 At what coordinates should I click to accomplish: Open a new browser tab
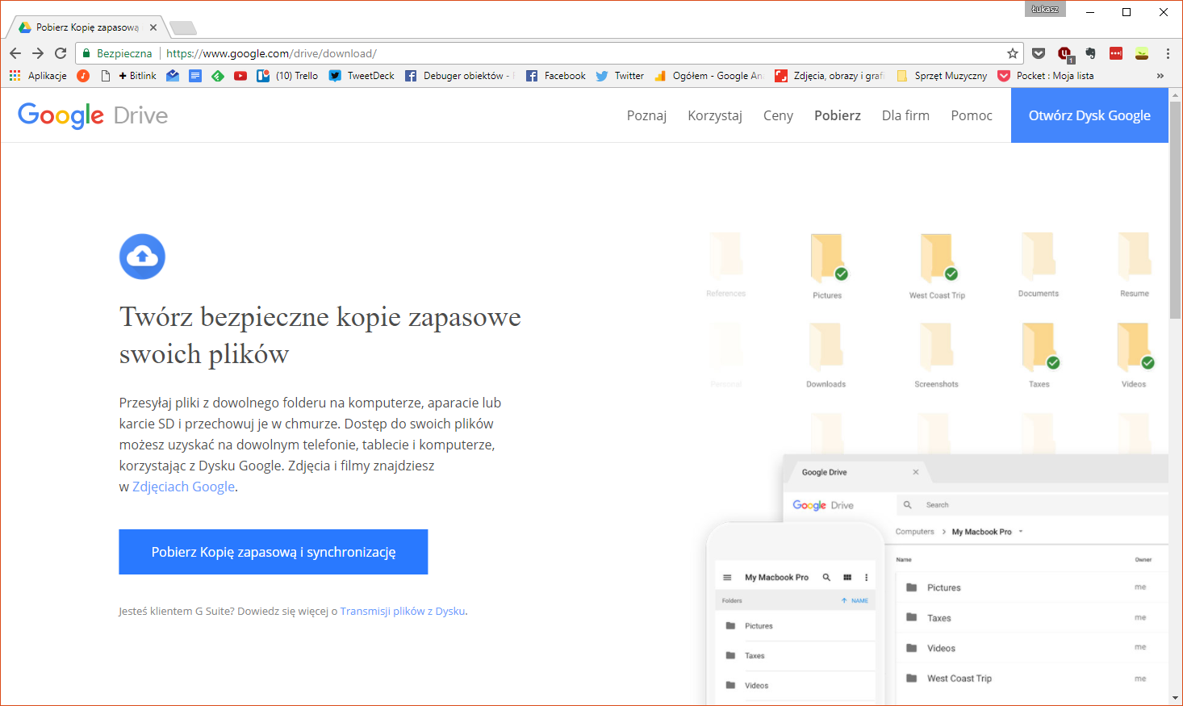183,28
